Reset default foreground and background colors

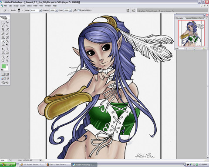(x=2, y=70)
